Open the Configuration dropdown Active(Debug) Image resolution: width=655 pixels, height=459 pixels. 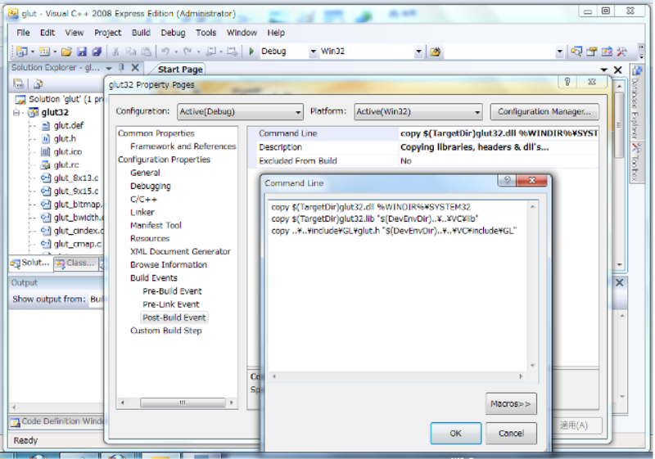238,112
